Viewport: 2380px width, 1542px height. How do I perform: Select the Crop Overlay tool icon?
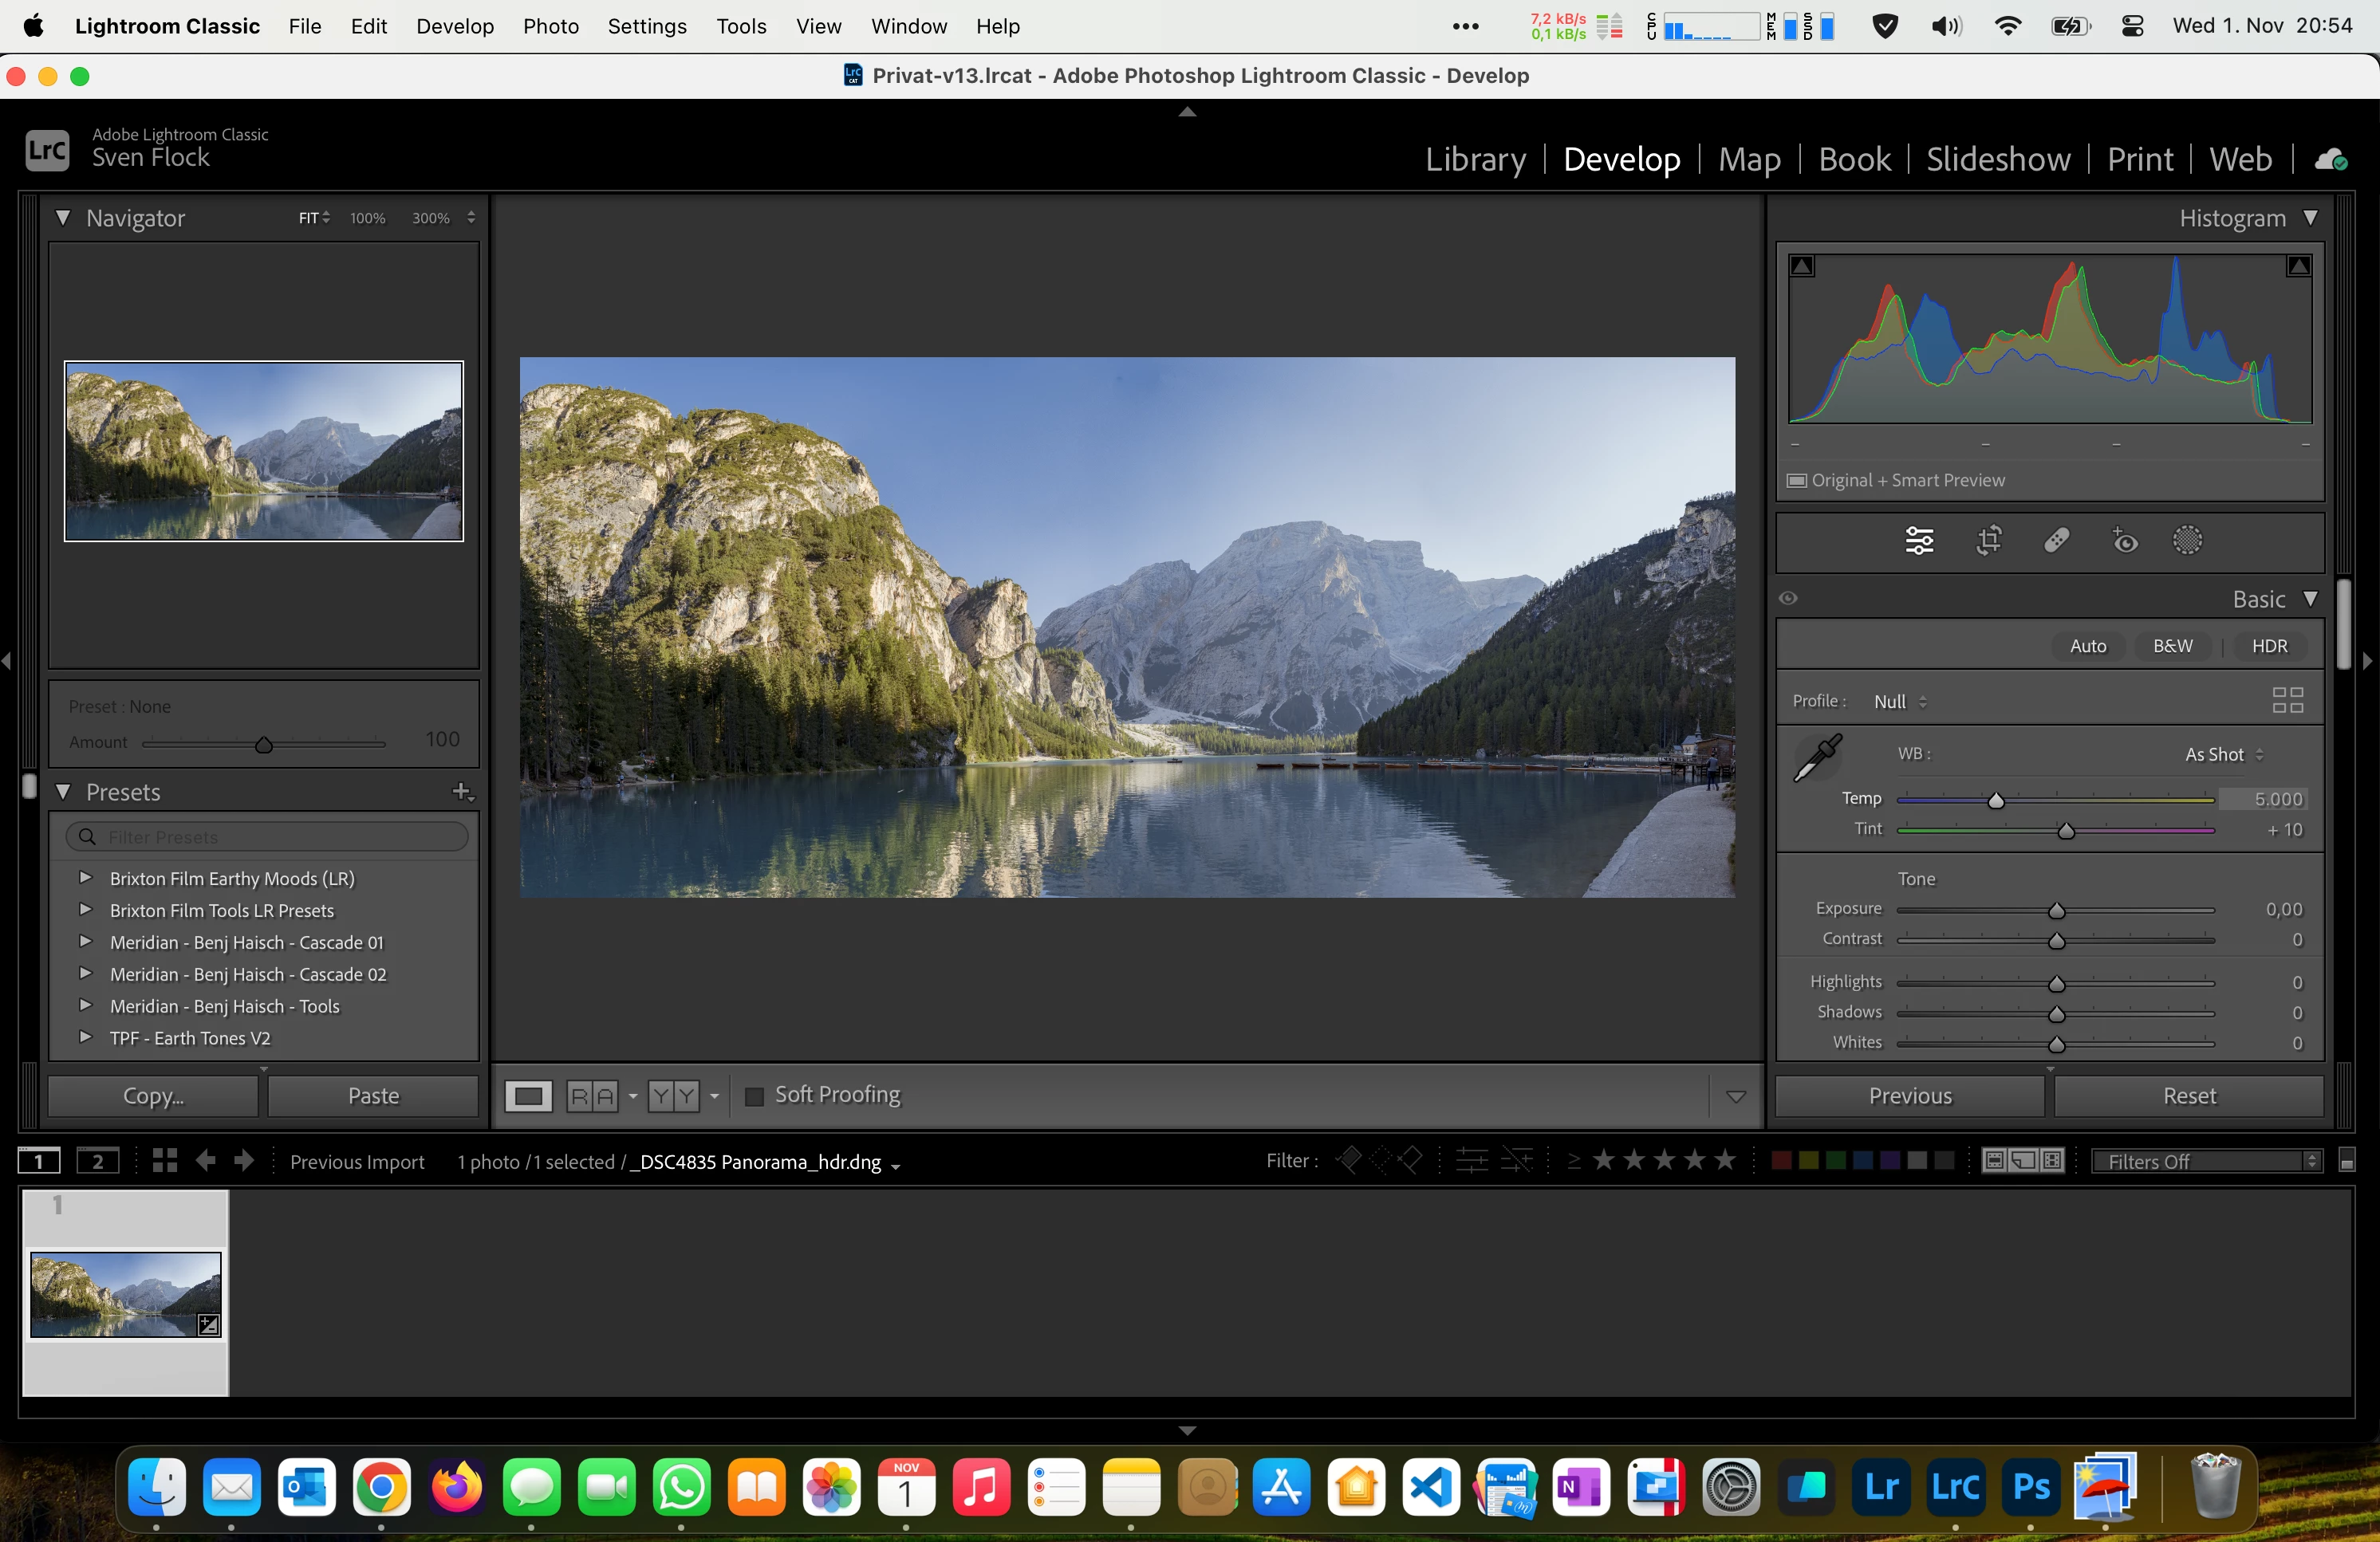point(1989,541)
